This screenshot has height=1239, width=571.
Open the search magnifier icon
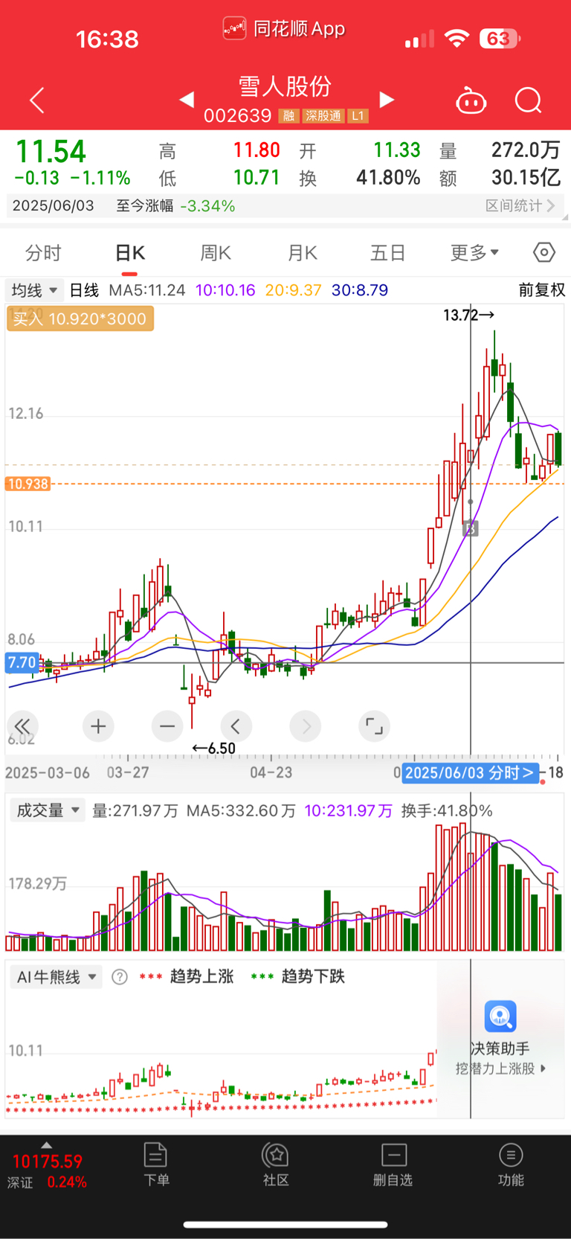point(529,100)
